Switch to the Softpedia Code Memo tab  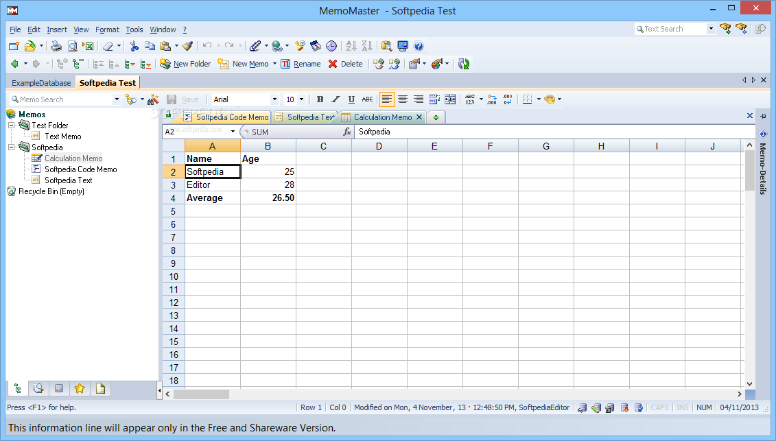point(227,117)
